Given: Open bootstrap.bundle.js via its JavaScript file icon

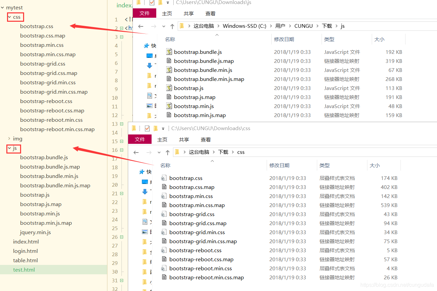Looking at the screenshot, I should (169, 52).
